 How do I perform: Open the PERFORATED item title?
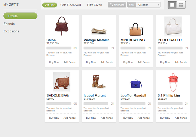170,40
